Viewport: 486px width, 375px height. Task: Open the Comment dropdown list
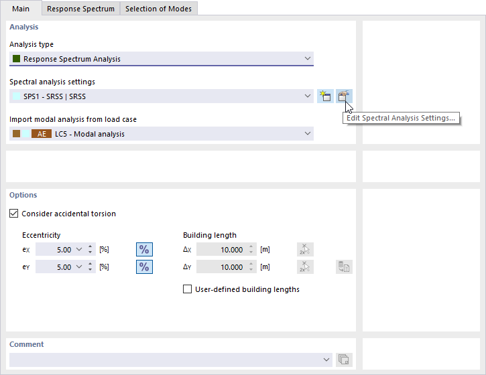tap(326, 360)
